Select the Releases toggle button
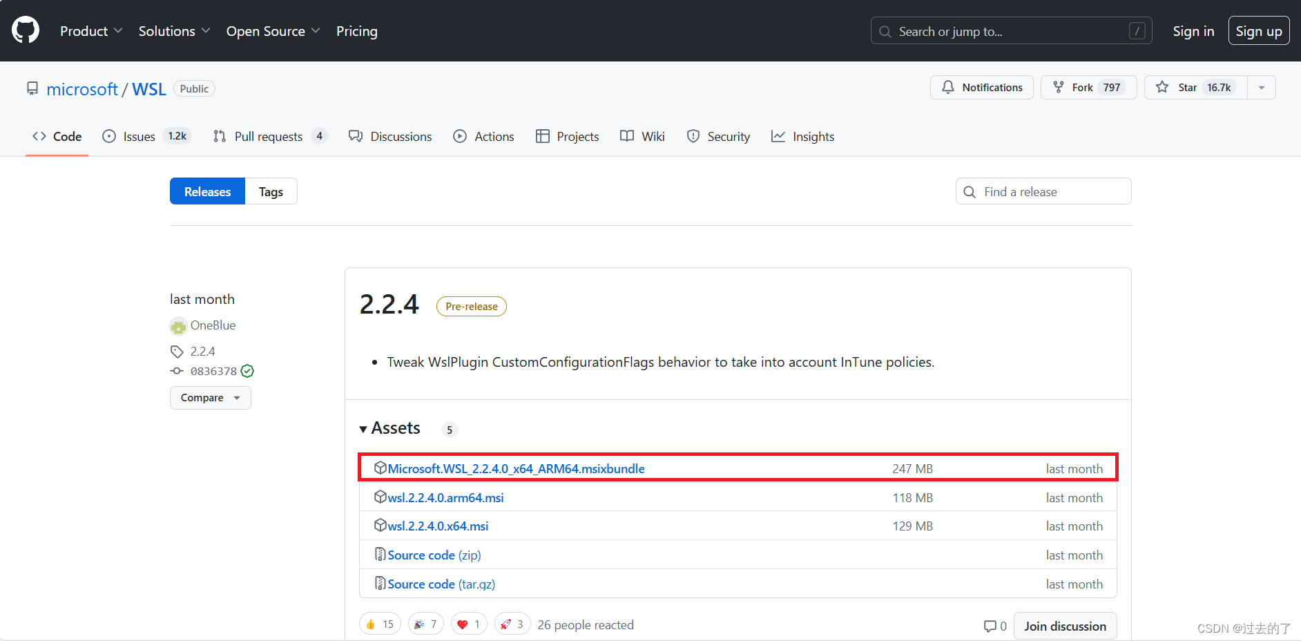 207,191
